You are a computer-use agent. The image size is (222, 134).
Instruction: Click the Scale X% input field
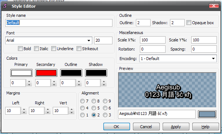point(153,40)
